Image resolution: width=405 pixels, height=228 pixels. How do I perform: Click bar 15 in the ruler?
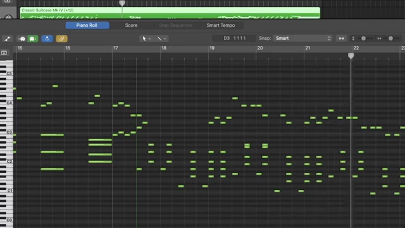(20, 48)
